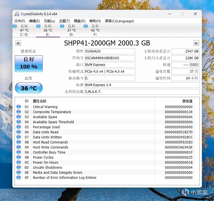Viewport: 214px width, 201px height.
Task: Select raw value 0000000051827D
Action: [178, 132]
